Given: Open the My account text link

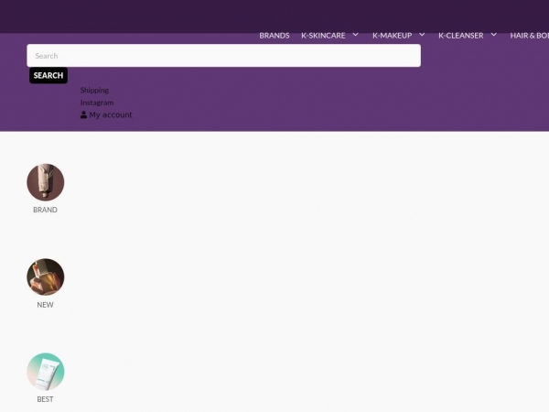Looking at the screenshot, I should point(111,114).
